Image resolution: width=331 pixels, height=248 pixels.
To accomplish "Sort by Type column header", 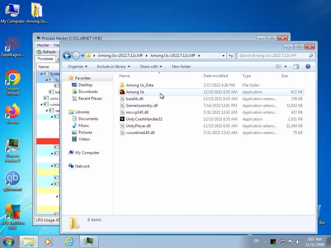I will (260, 76).
